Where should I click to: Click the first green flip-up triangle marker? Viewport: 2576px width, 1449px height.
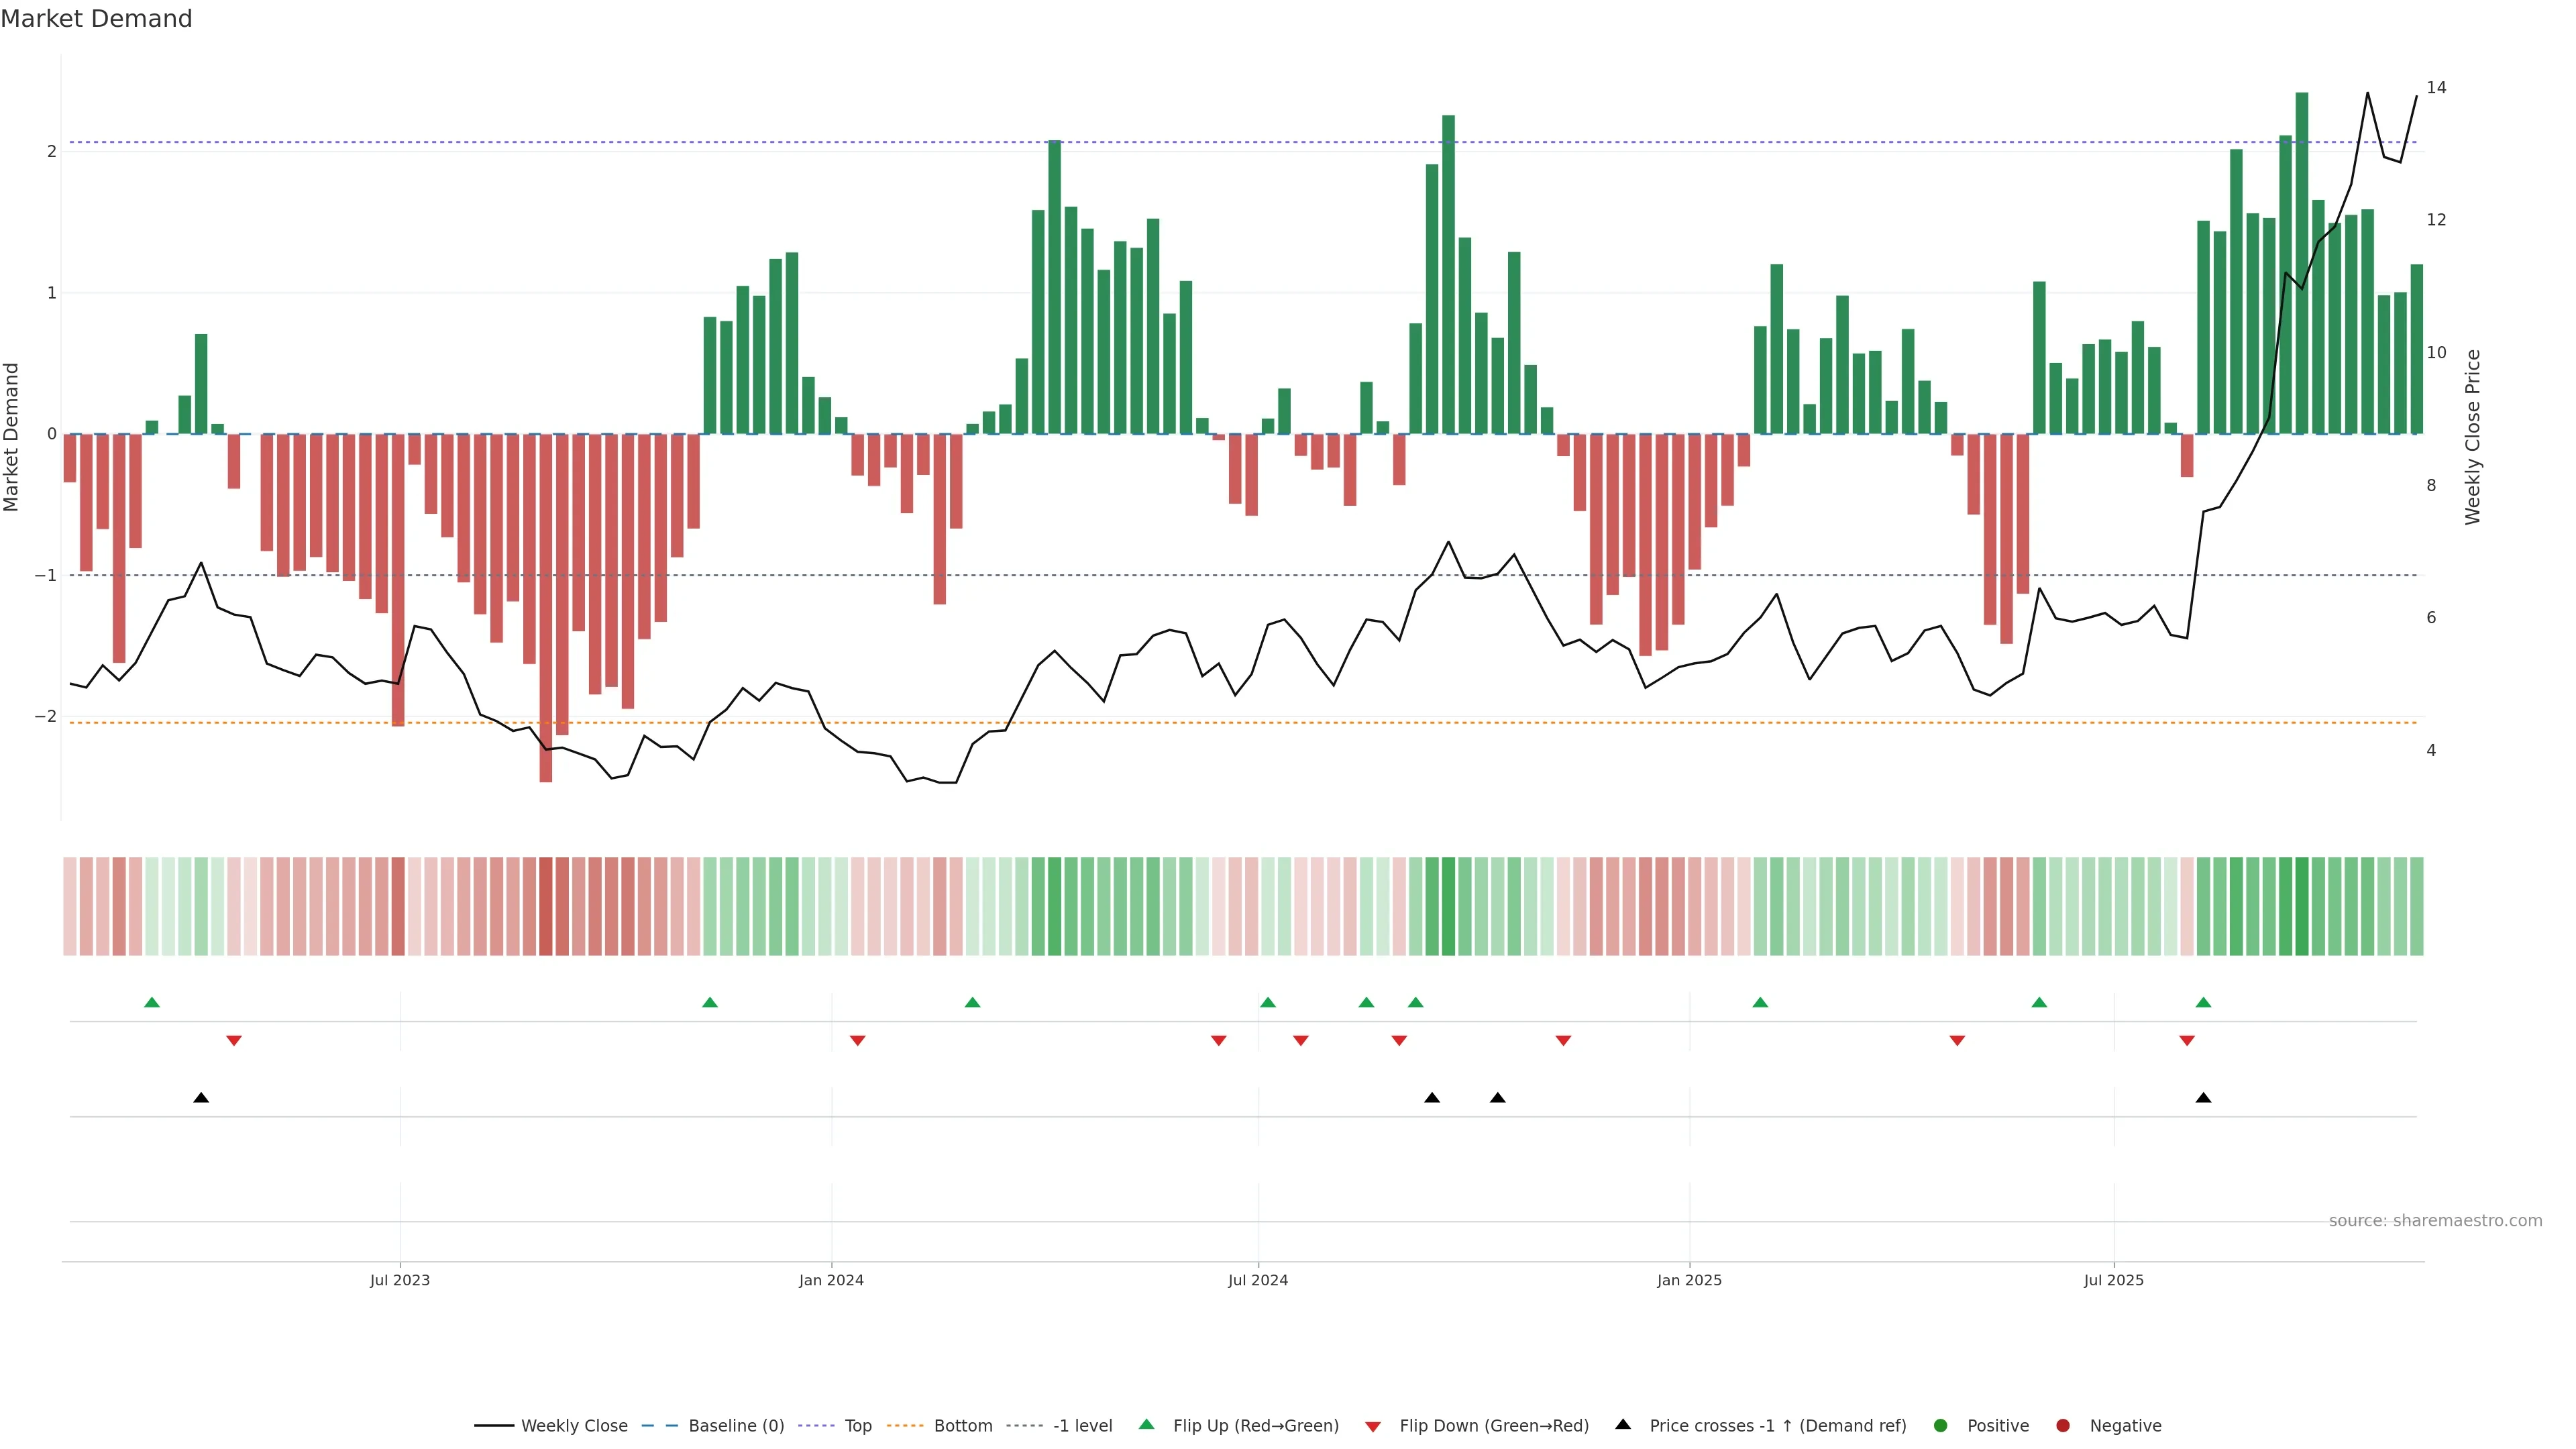tap(152, 1002)
